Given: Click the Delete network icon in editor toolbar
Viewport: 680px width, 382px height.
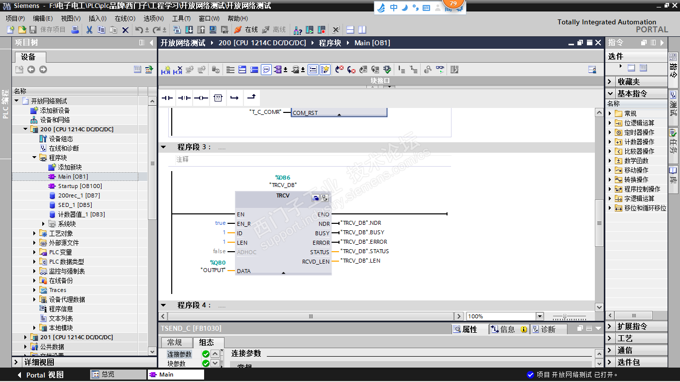Looking at the screenshot, I should (x=177, y=70).
